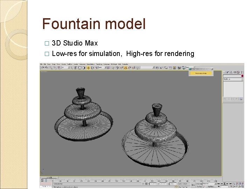Open the render type dropdown beside teapot
This screenshot has height=189, width=252.
(190, 67)
